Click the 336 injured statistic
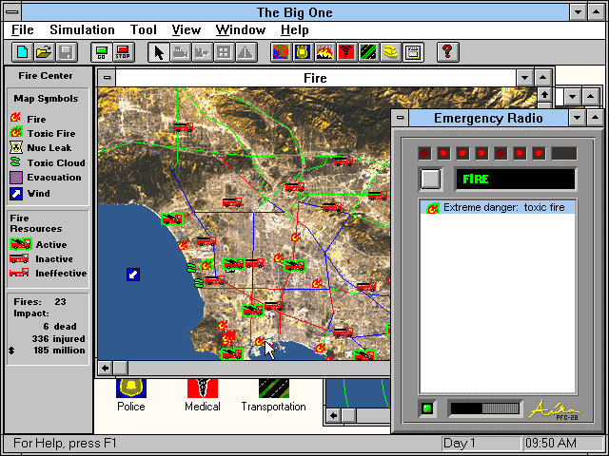The height and width of the screenshot is (456, 609). pyautogui.click(x=58, y=338)
